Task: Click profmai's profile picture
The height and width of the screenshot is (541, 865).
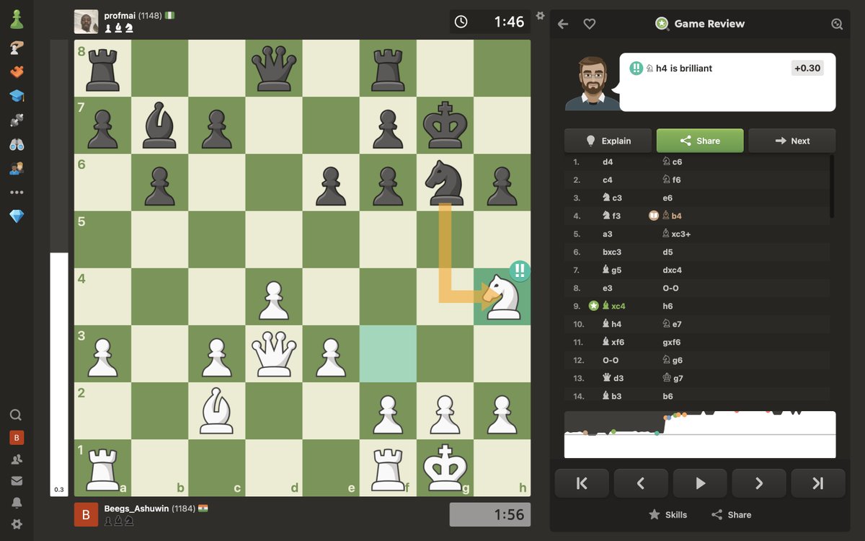Action: (86, 22)
